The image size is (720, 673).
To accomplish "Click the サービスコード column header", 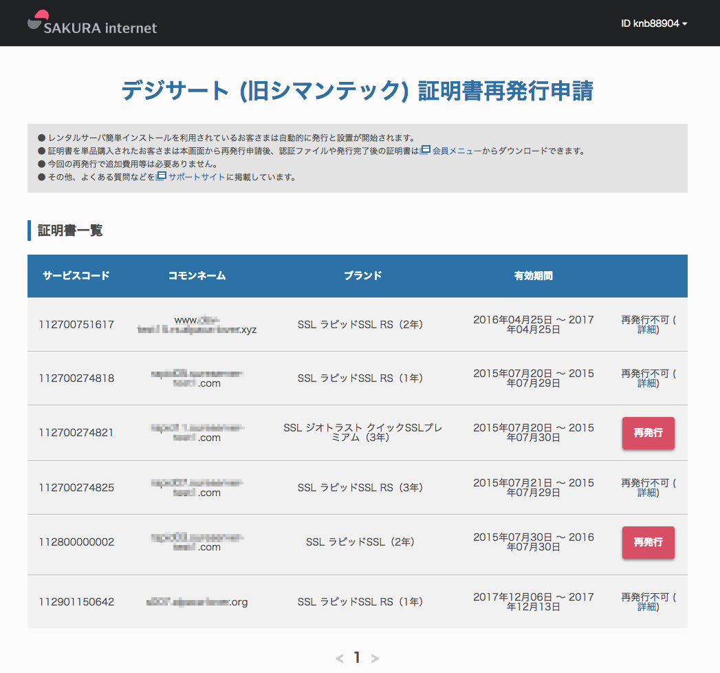I will pyautogui.click(x=76, y=276).
